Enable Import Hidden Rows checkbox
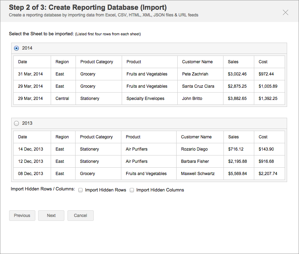299x254 pixels. click(x=80, y=190)
